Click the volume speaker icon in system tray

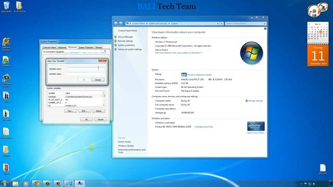[314, 184]
